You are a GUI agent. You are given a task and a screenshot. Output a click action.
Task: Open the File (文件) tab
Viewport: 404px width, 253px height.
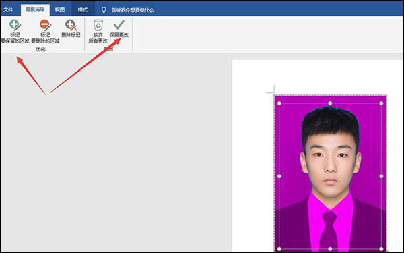pos(8,10)
